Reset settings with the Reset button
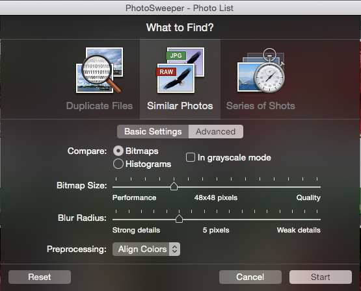The width and height of the screenshot is (361, 291). (x=40, y=277)
